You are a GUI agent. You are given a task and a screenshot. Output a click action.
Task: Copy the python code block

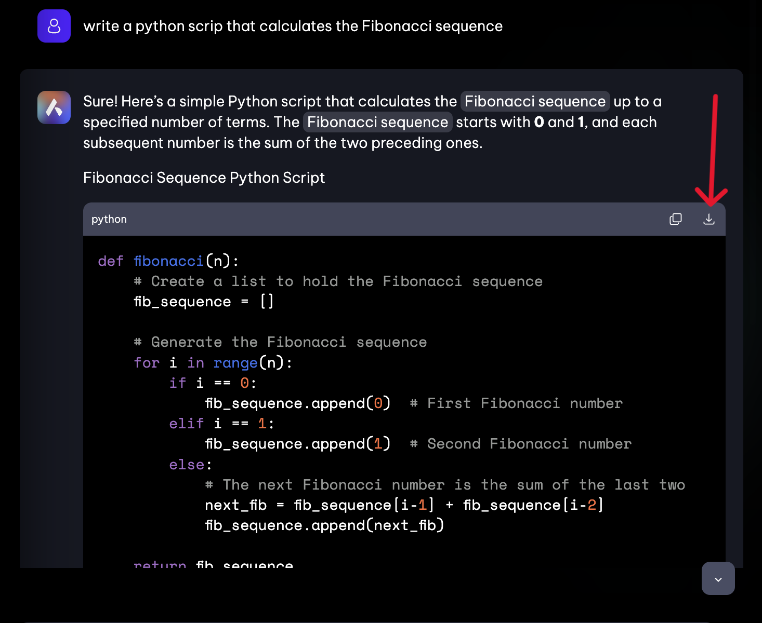(676, 219)
